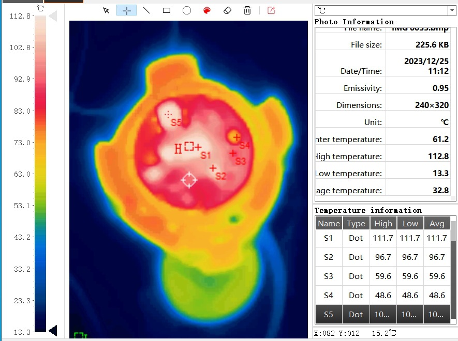Click the Name column header
458x341 pixels.
pyautogui.click(x=329, y=223)
